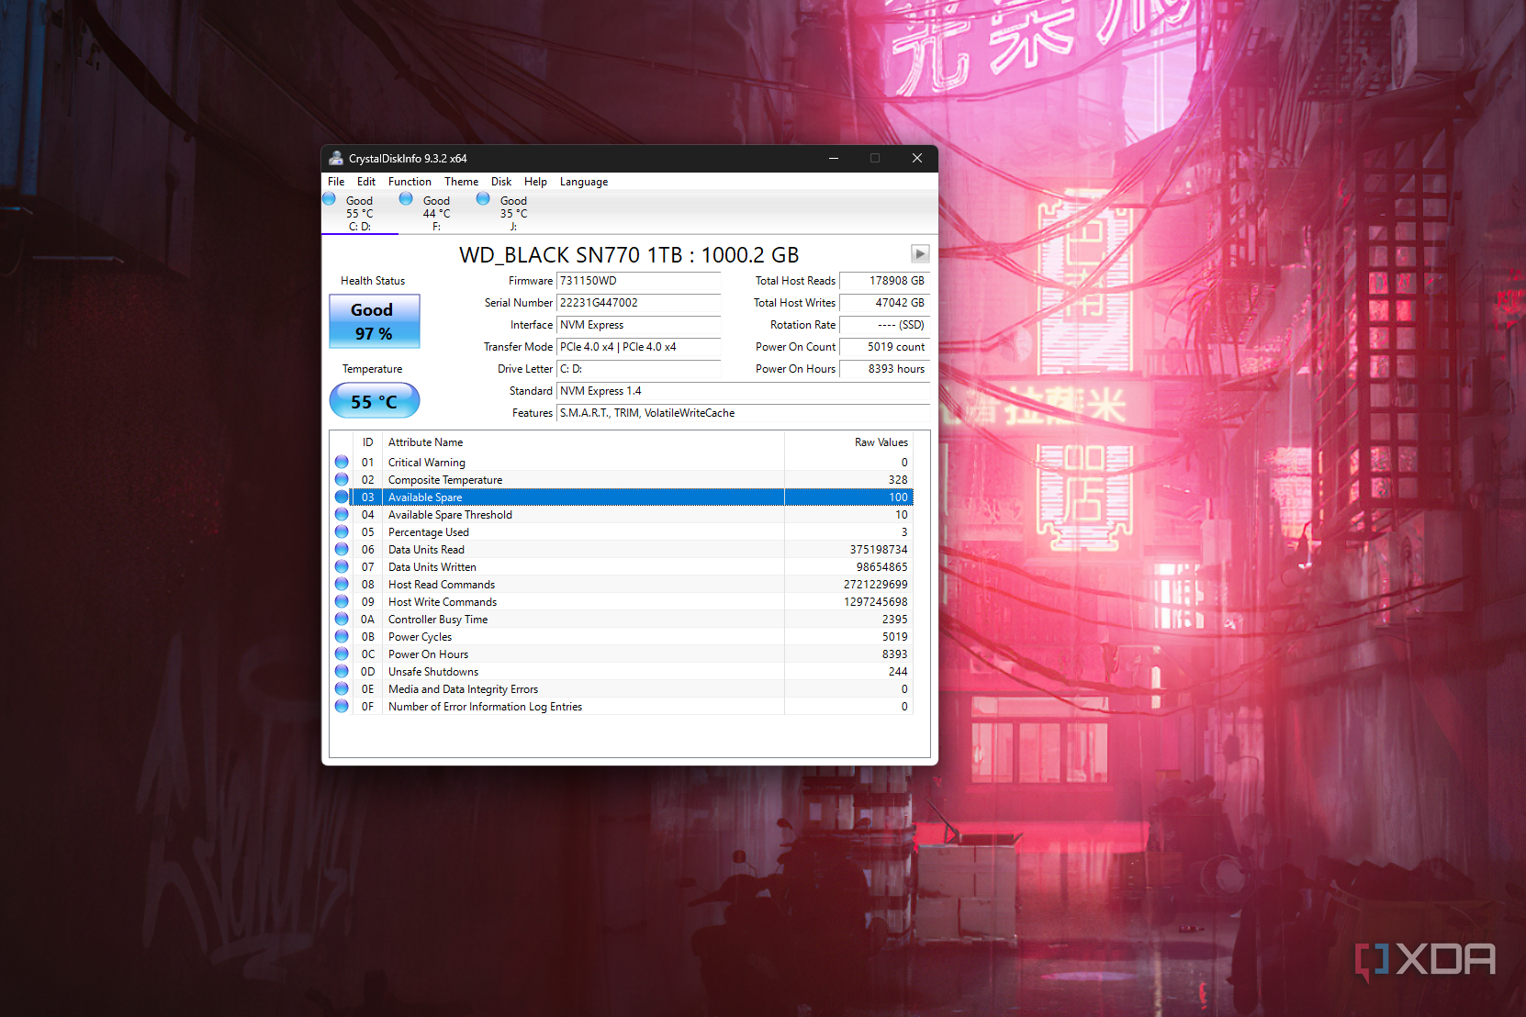Select the C: D: disk status icon
This screenshot has width=1526, height=1017.
(x=329, y=199)
